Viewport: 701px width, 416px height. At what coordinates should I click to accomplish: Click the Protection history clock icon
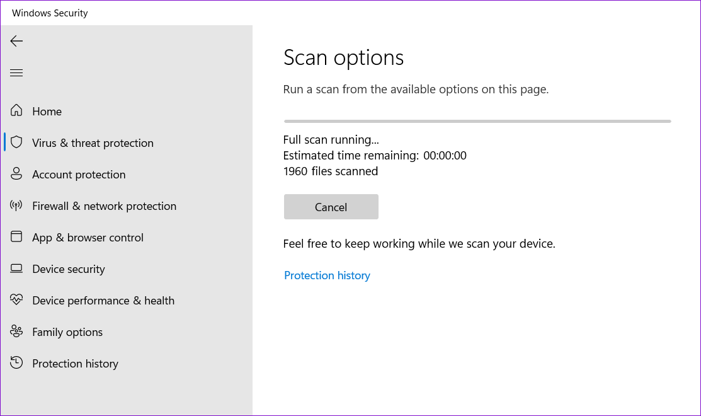click(16, 363)
